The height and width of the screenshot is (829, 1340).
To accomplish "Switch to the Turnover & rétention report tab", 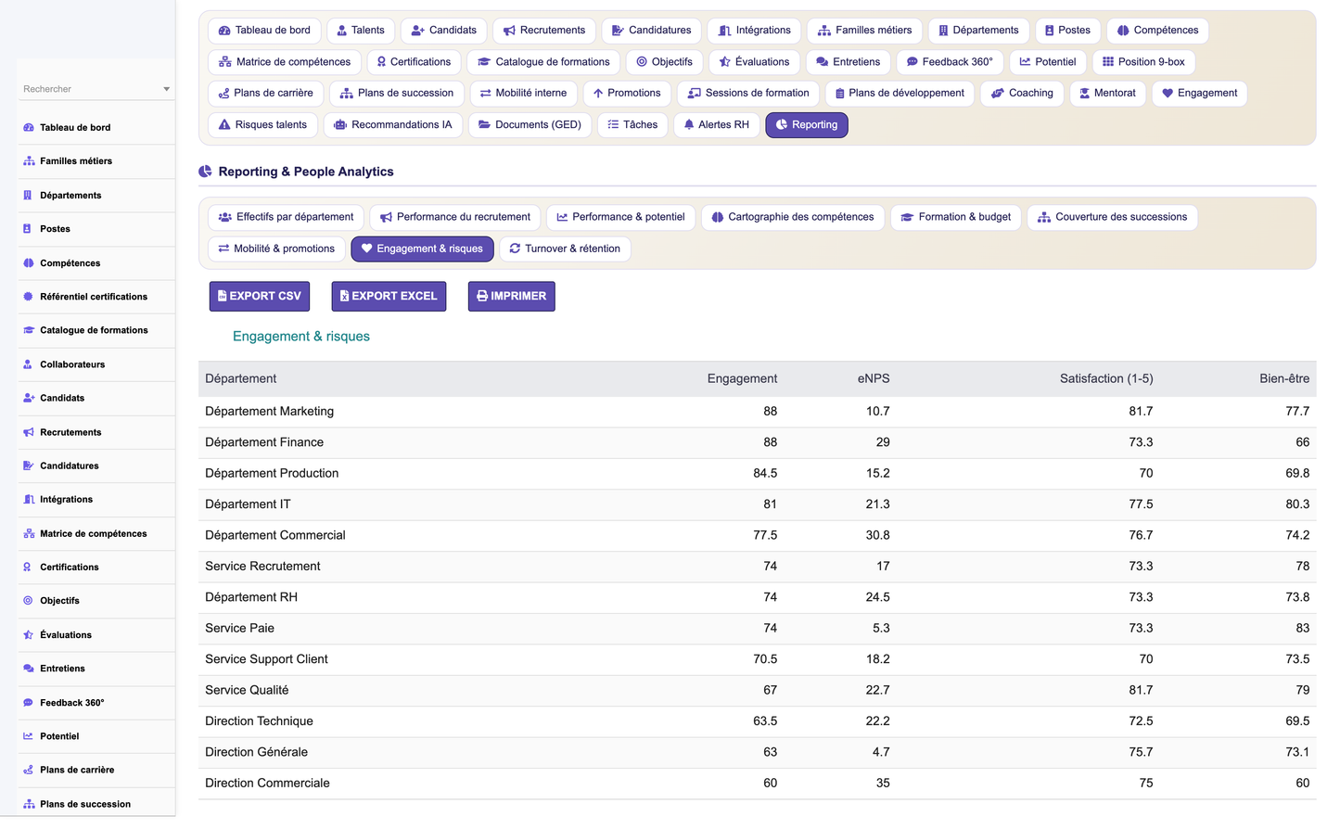I will 565,249.
